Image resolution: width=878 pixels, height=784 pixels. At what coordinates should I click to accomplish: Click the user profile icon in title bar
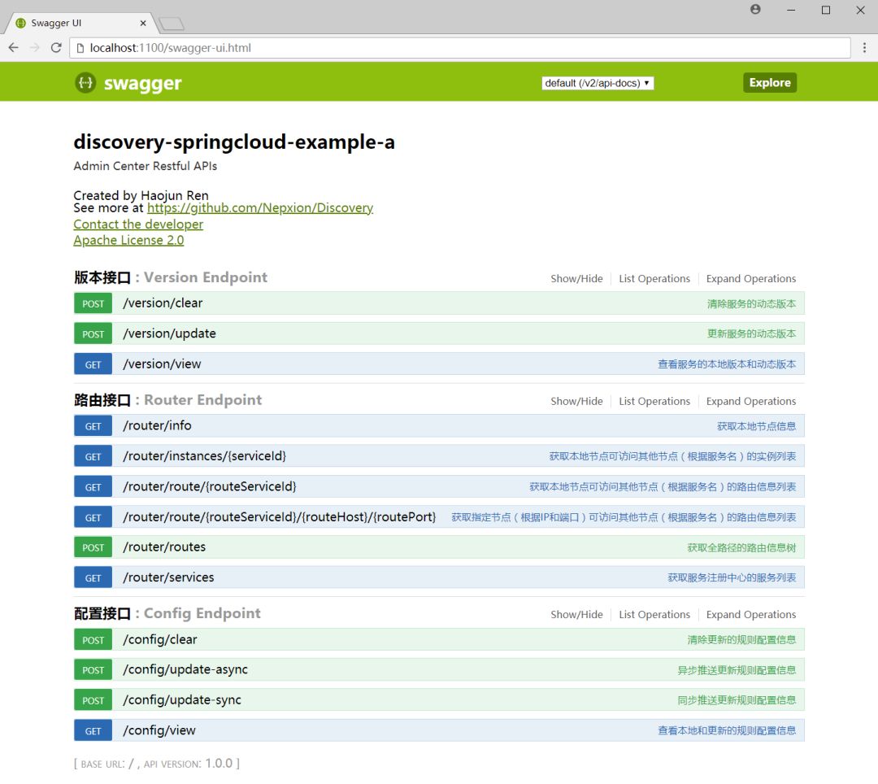pyautogui.click(x=755, y=10)
